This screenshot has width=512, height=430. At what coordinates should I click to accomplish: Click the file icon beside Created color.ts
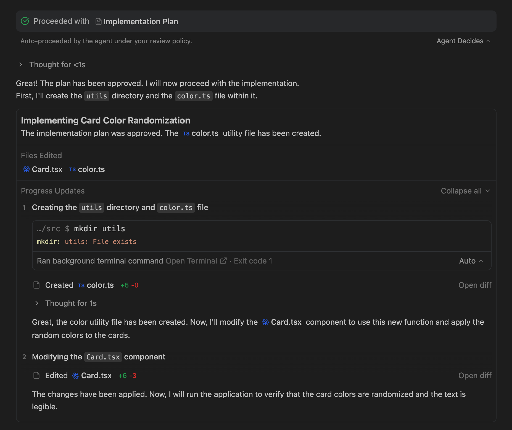[36, 285]
